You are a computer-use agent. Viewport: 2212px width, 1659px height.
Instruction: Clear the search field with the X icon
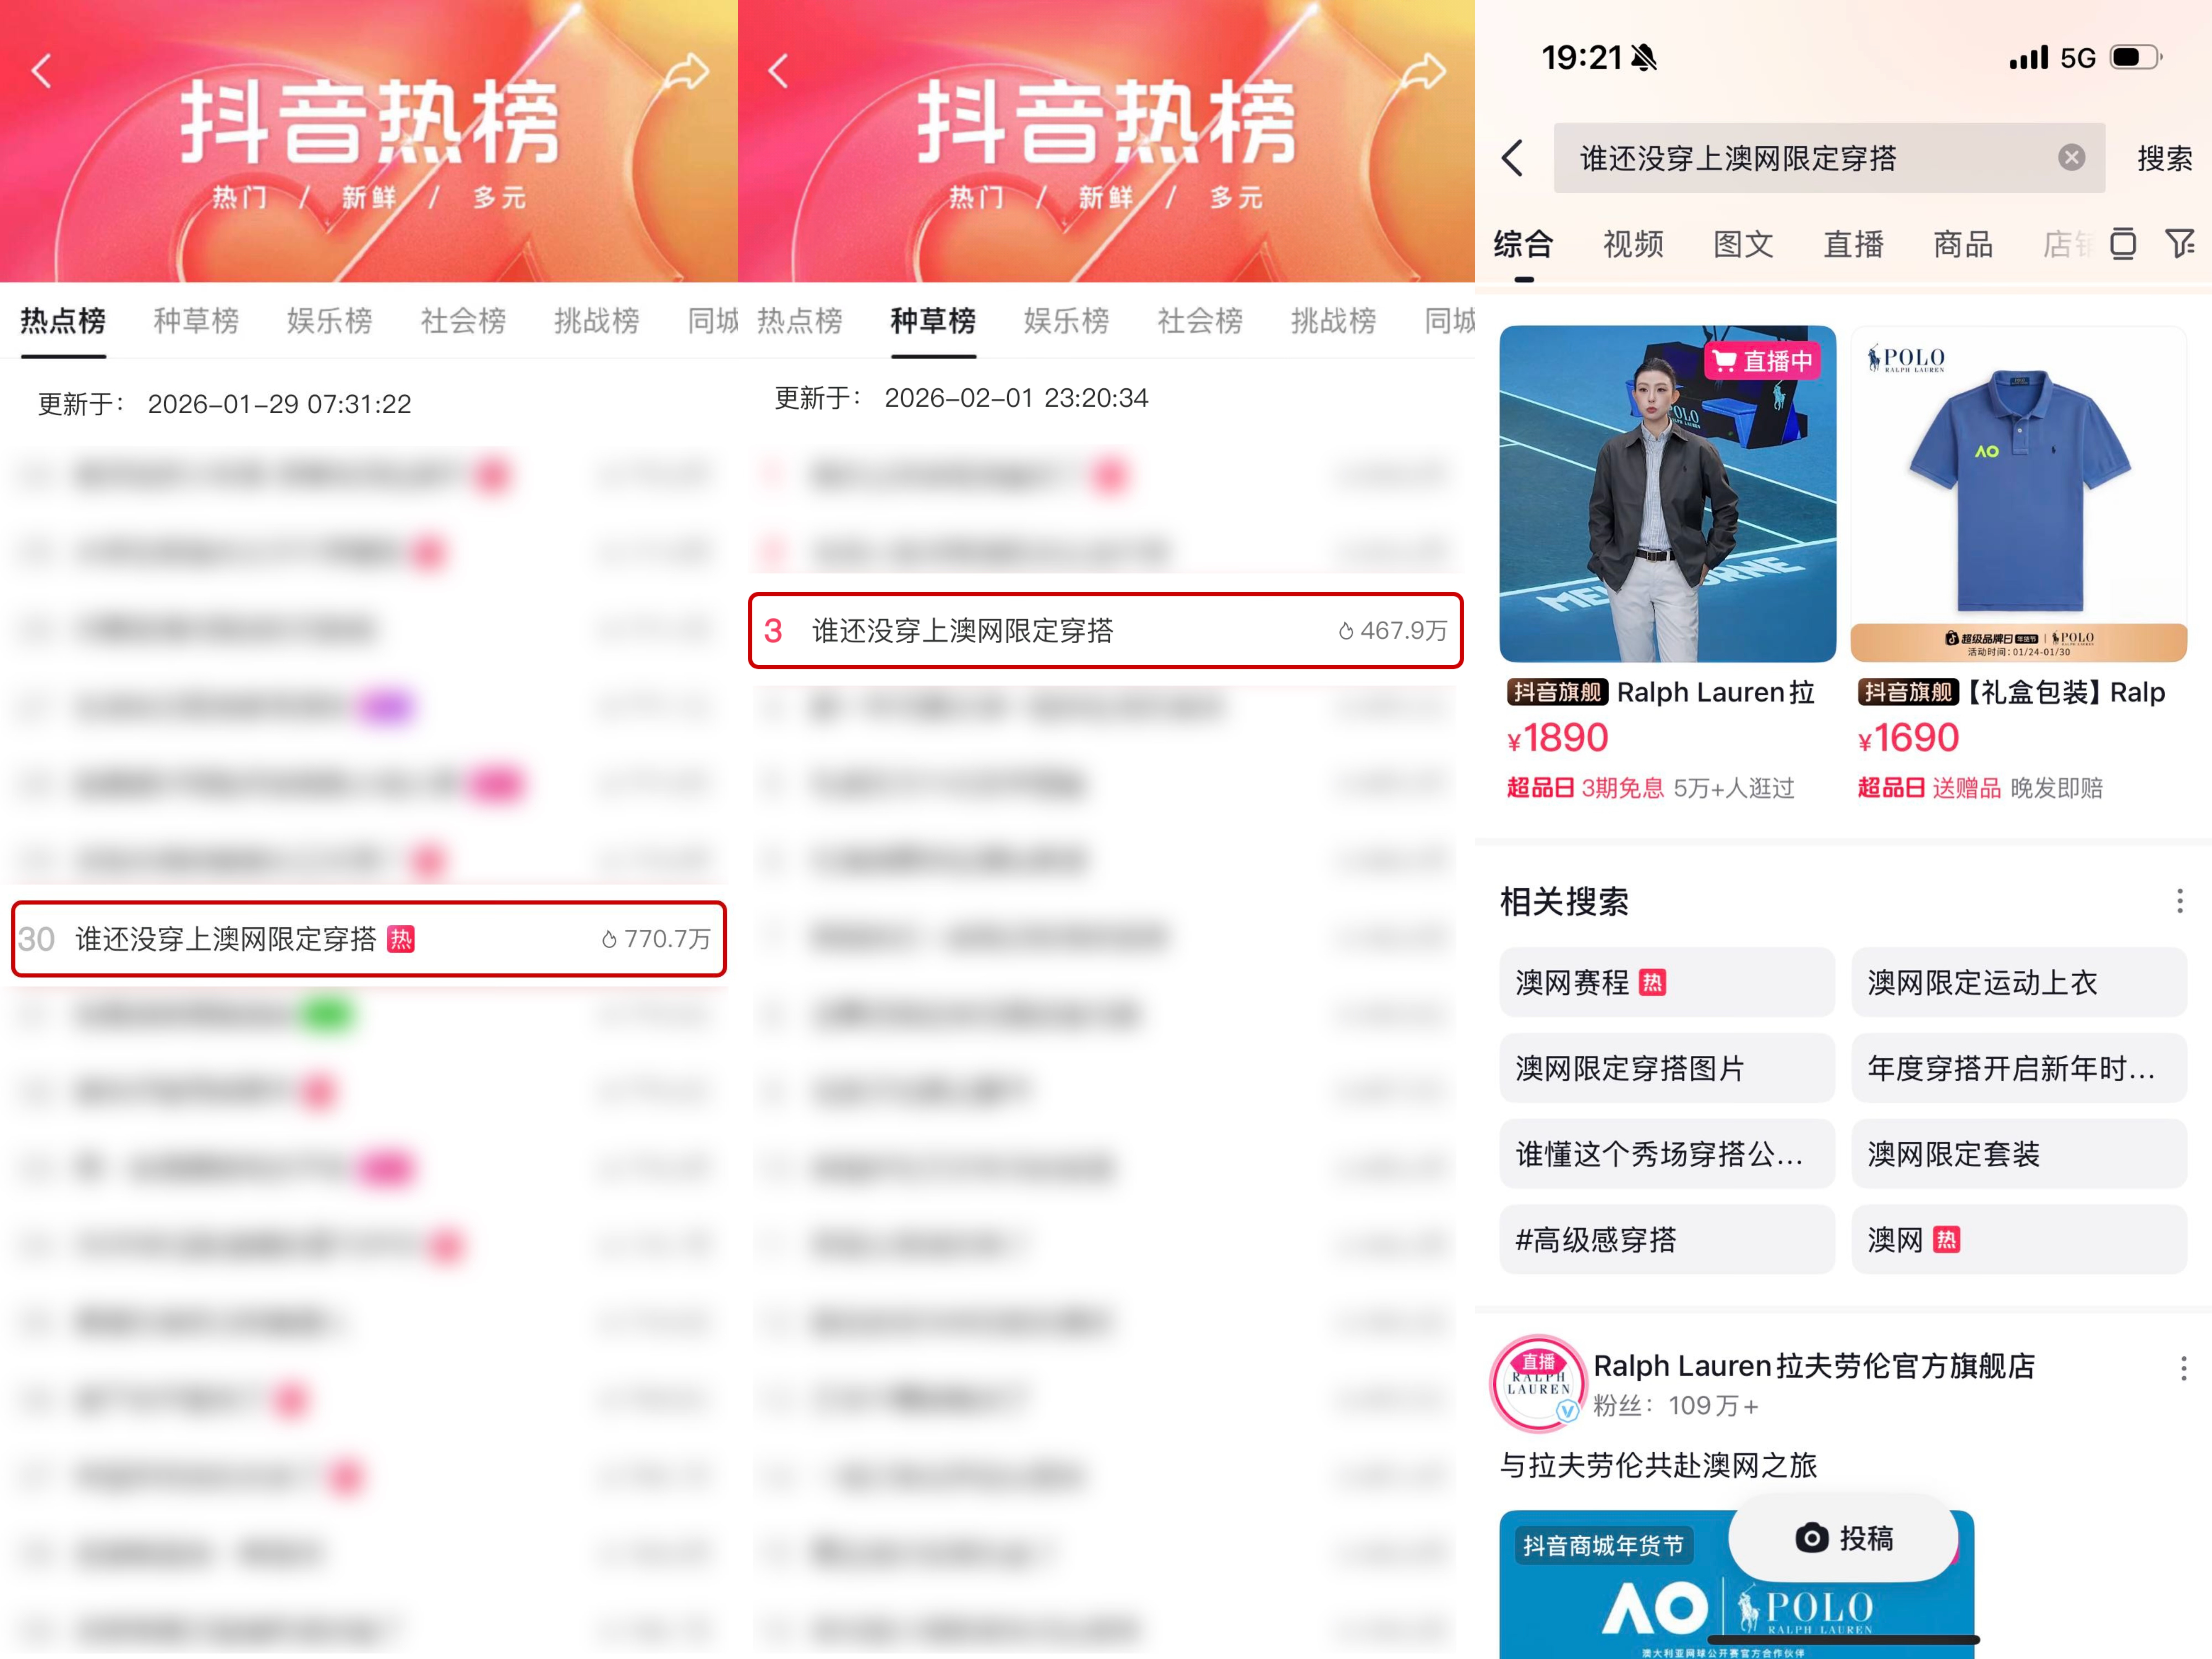(x=2071, y=158)
